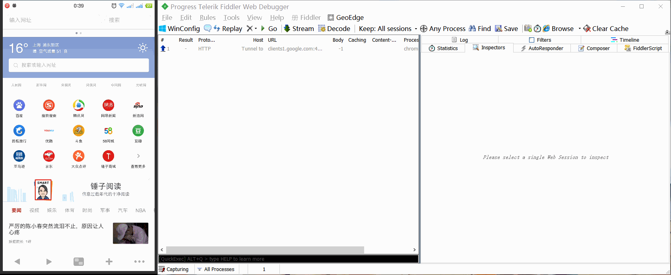Sort sessions by Result column
The height and width of the screenshot is (275, 671).
tap(186, 40)
